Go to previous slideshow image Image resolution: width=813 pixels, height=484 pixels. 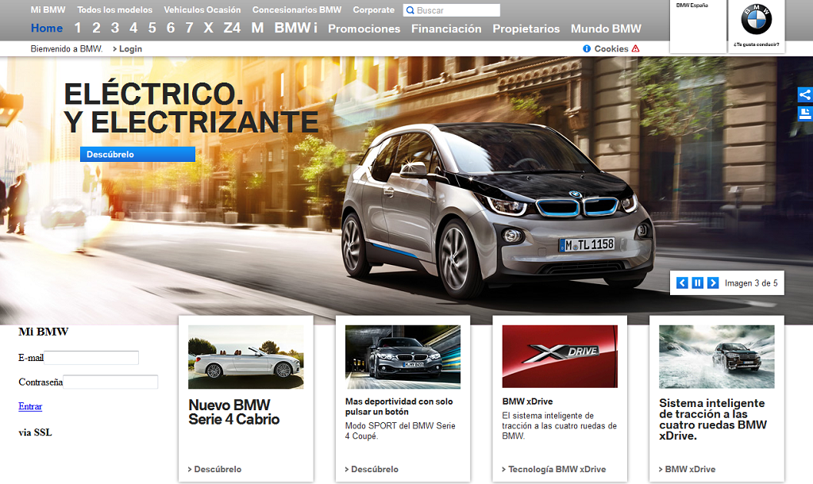click(682, 283)
